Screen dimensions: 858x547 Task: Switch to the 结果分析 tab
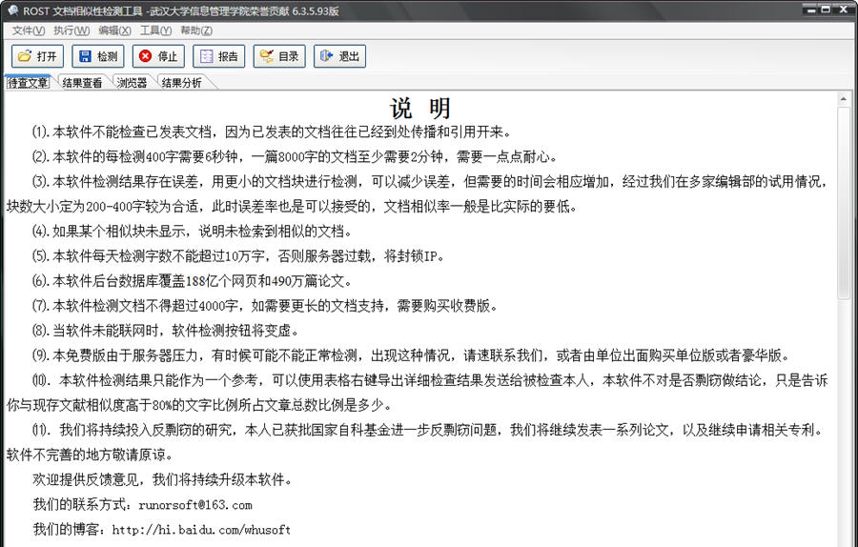[x=182, y=83]
